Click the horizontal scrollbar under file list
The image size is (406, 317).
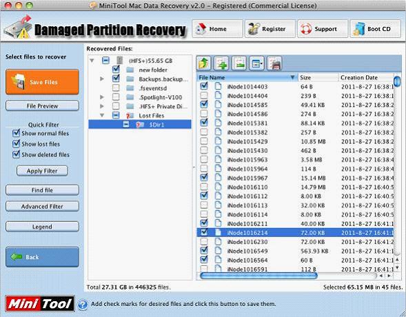(x=259, y=276)
